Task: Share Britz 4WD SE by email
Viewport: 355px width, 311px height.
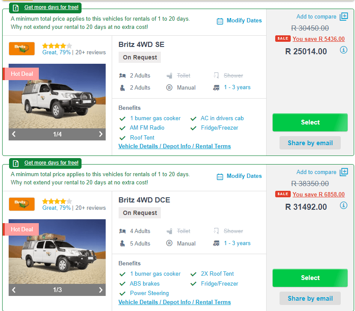Action: (310, 143)
